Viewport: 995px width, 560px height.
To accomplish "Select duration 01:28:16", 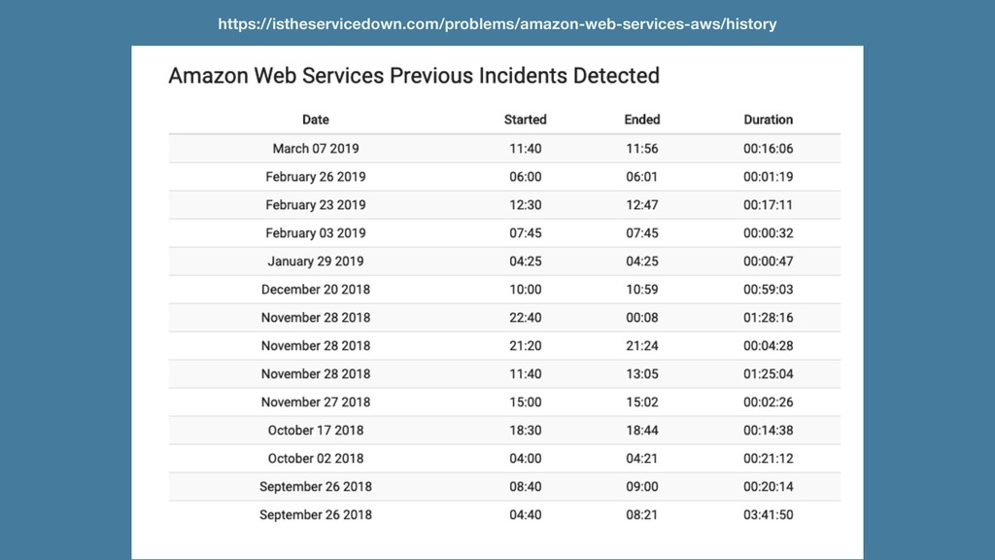I will point(769,318).
